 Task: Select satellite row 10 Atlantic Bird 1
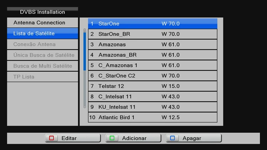(153, 117)
